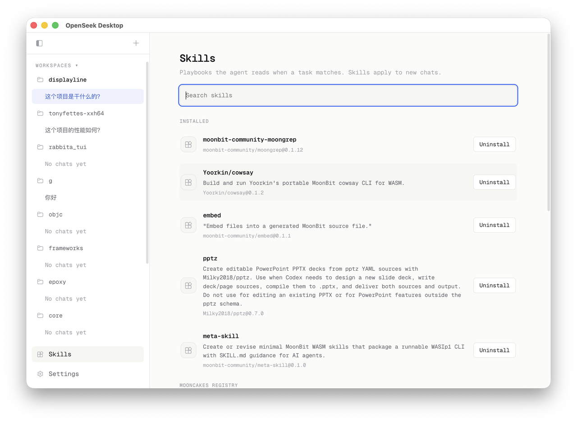
Task: Click the embed skill icon
Action: pyautogui.click(x=188, y=225)
